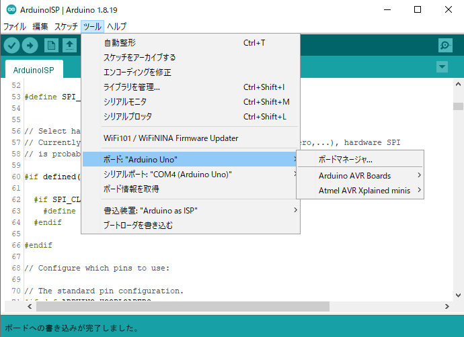Screen dimensions: 464x337
Task: Select ボードマネージャ... from the submenu
Action: (345, 160)
